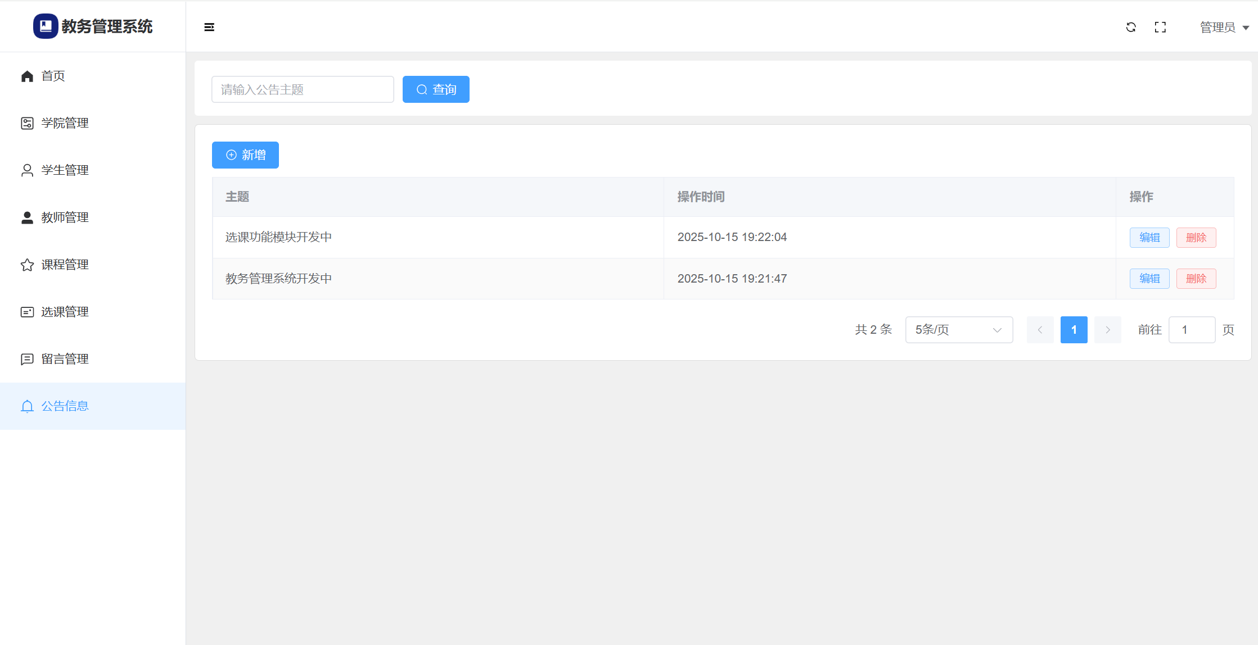This screenshot has height=645, width=1258.
Task: Expand the 管理员 user dropdown
Action: [x=1224, y=28]
